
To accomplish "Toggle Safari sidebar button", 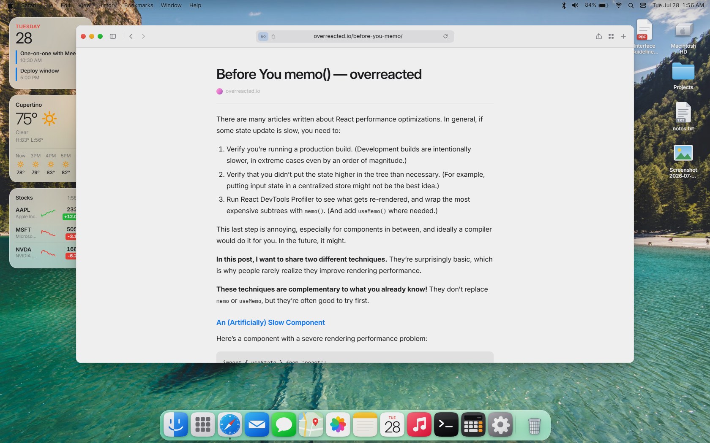I will [x=113, y=36].
